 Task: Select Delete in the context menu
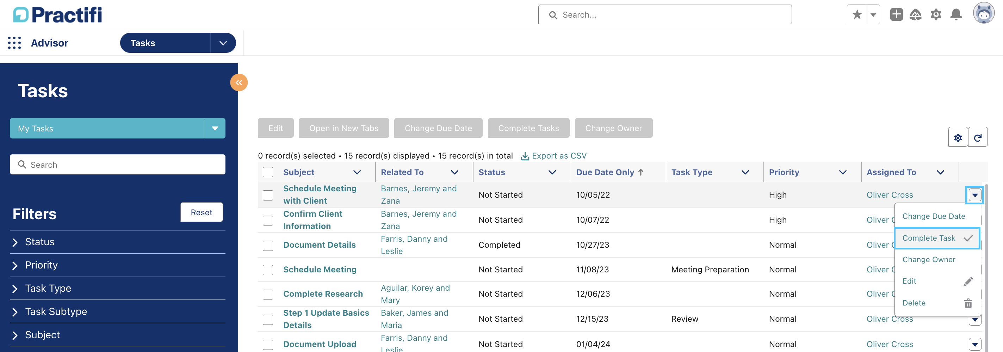[x=914, y=303]
